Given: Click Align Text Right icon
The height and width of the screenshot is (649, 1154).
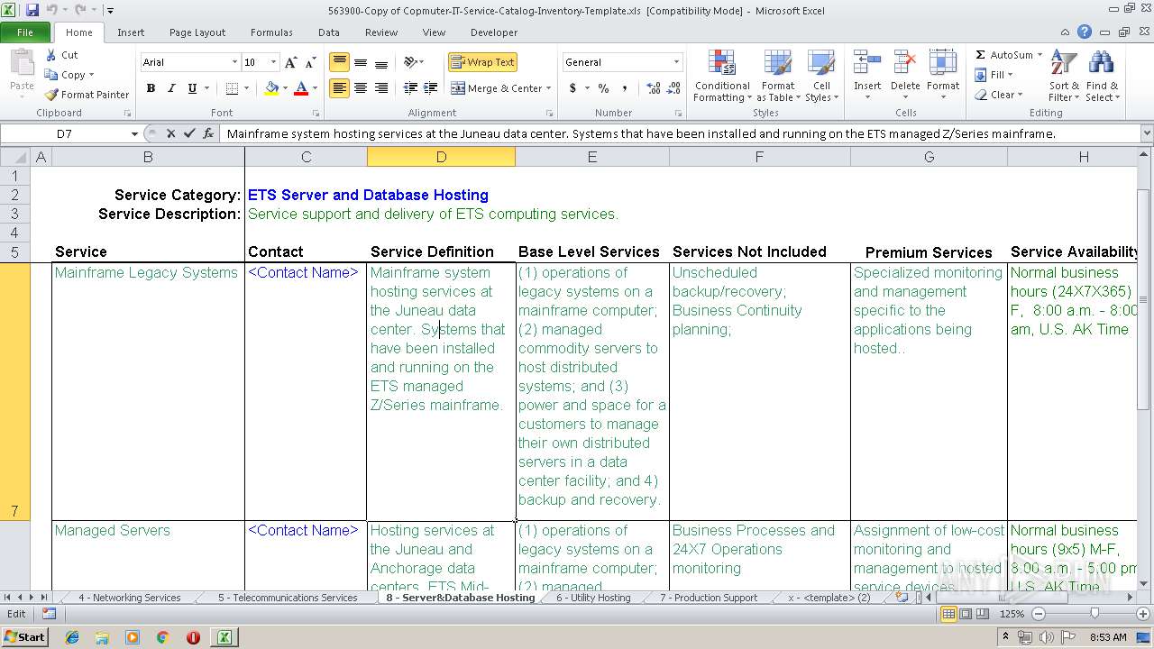Looking at the screenshot, I should [x=380, y=88].
